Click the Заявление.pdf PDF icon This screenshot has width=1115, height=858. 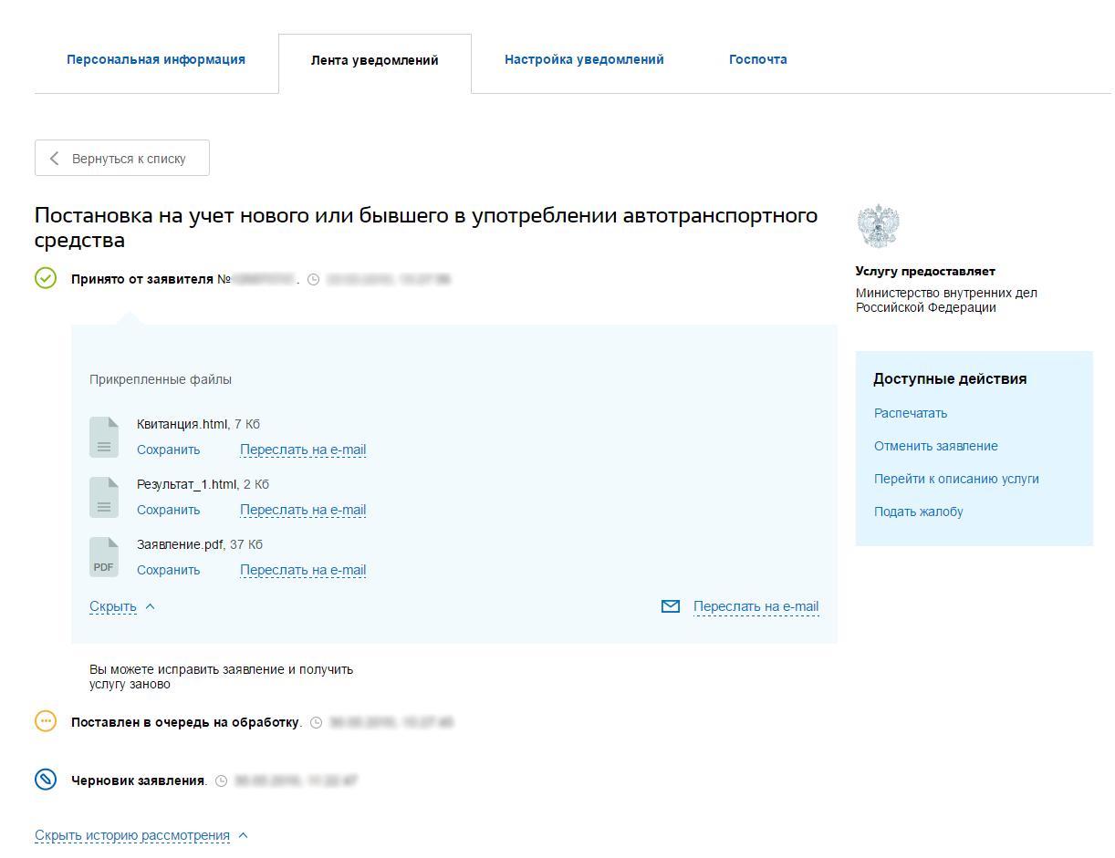(104, 557)
